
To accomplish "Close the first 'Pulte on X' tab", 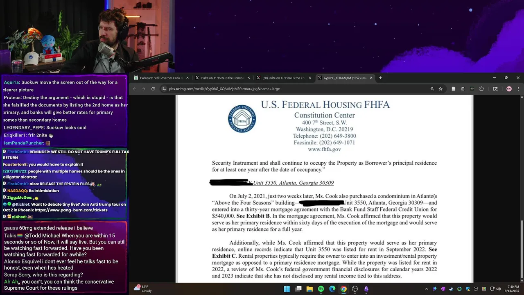I will pyautogui.click(x=248, y=78).
